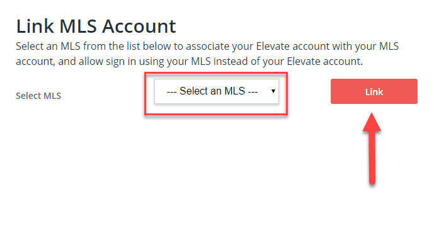Image resolution: width=434 pixels, height=235 pixels.
Task: Open the Select an MLS dropdown
Action: (x=217, y=91)
